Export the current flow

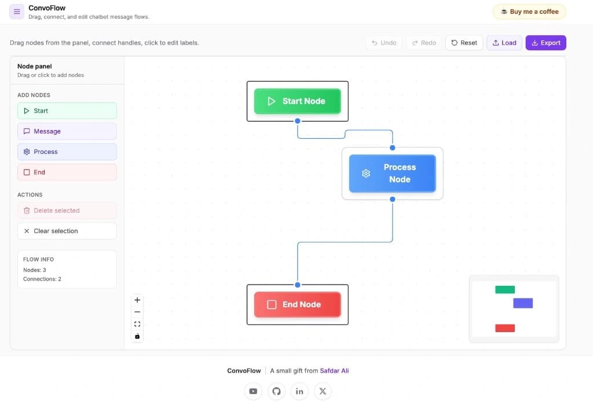pyautogui.click(x=546, y=43)
